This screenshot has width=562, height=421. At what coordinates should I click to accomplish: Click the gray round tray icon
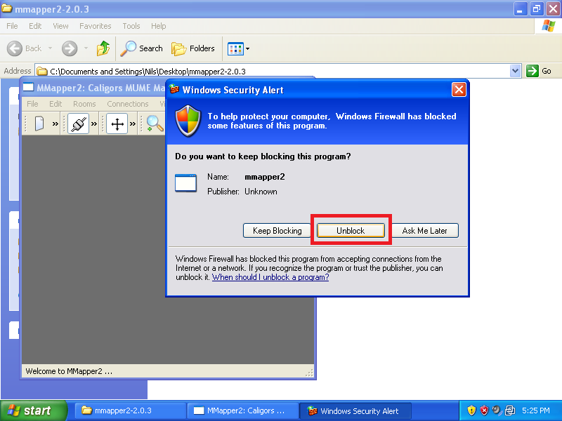[497, 410]
